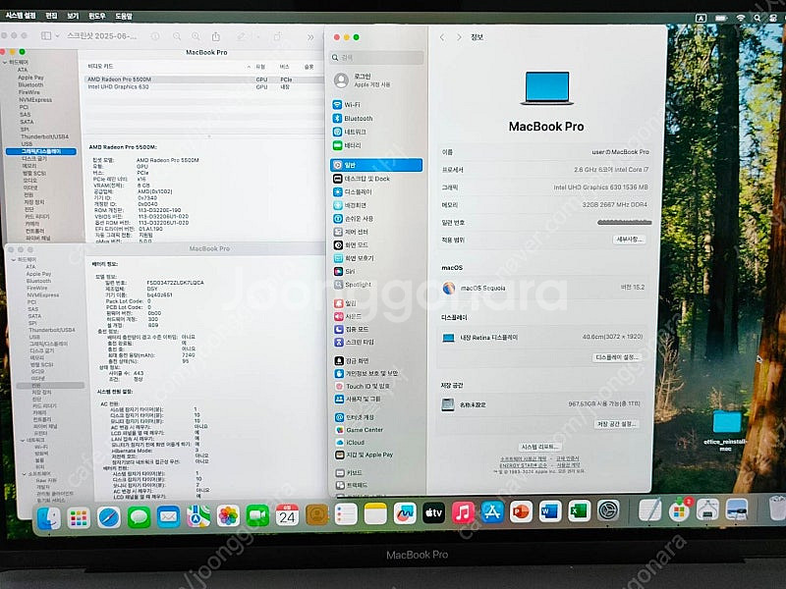Open 지갑 및 Apple Pay settings
This screenshot has height=589, width=786.
click(x=364, y=455)
